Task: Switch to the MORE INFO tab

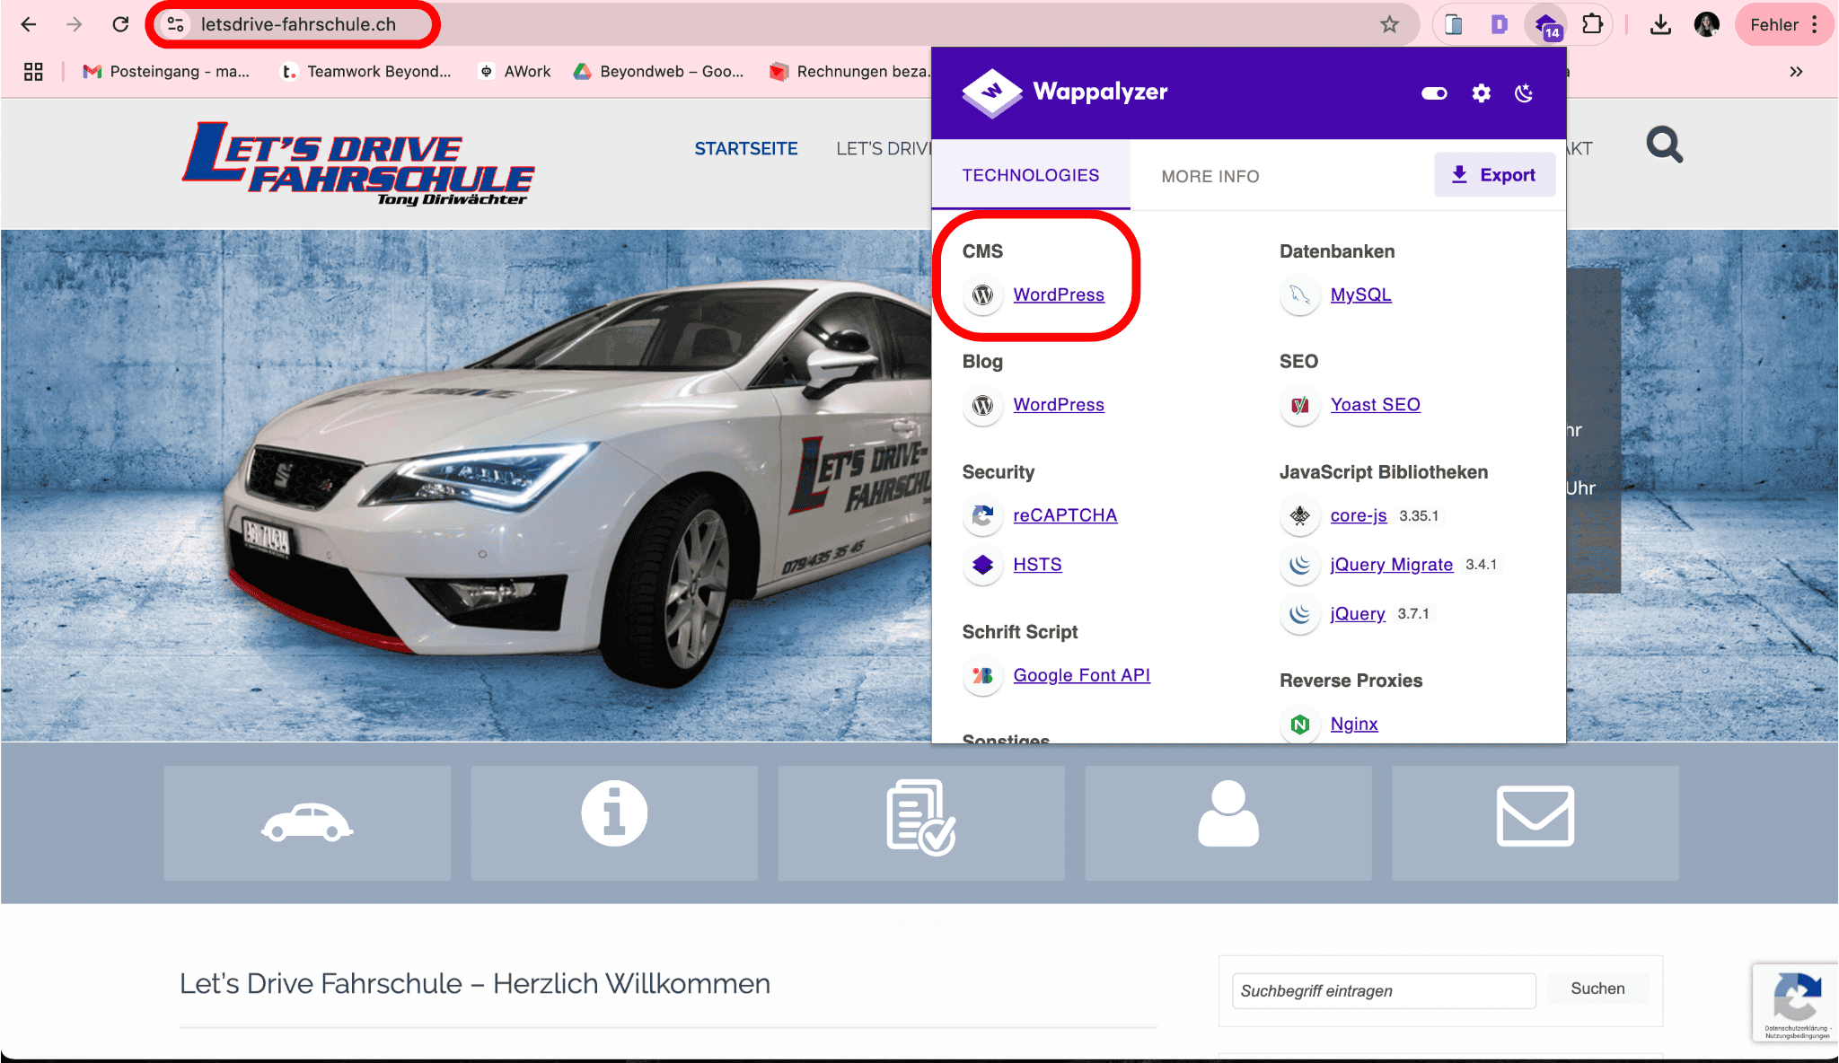Action: (1210, 176)
